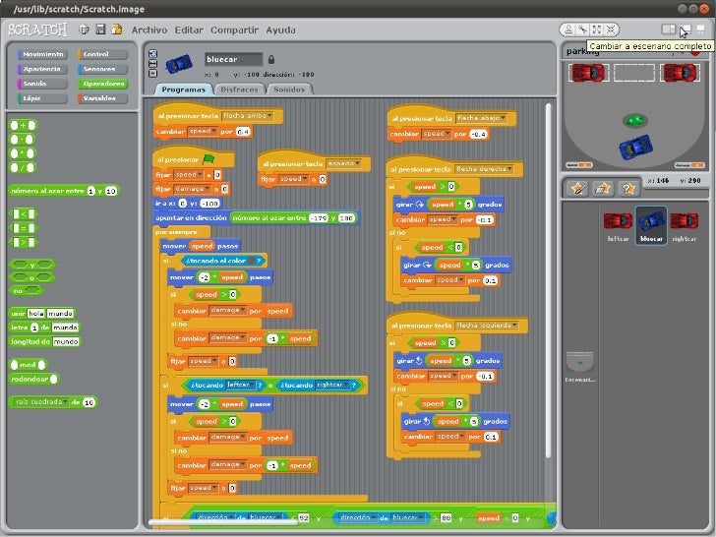Click the red stop button
Screen dimensions: 716x537
tap(695, 52)
